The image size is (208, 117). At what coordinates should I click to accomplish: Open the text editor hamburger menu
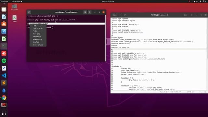click(191, 15)
